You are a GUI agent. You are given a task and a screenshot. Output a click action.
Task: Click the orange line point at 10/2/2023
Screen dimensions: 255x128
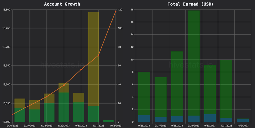[116, 11]
